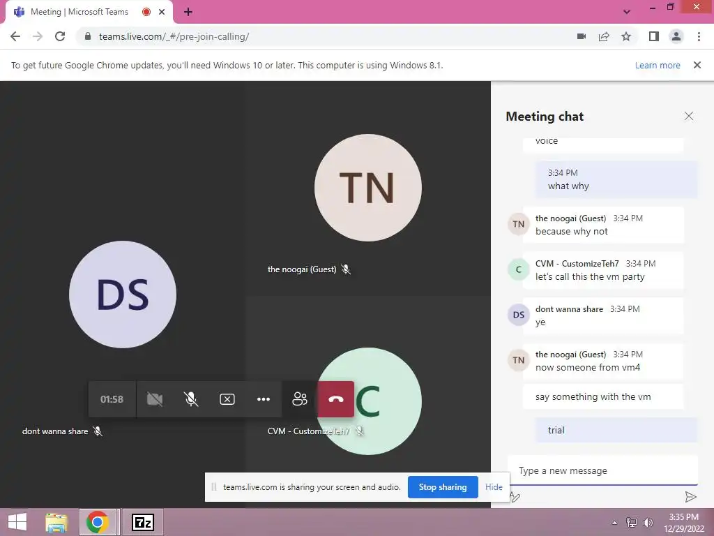Screen dimensions: 714x536
Task: Reload the Teams page
Action: coord(60,36)
